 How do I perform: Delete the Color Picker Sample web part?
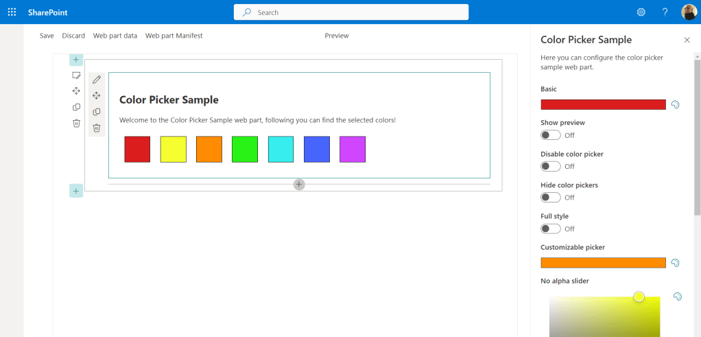[97, 128]
